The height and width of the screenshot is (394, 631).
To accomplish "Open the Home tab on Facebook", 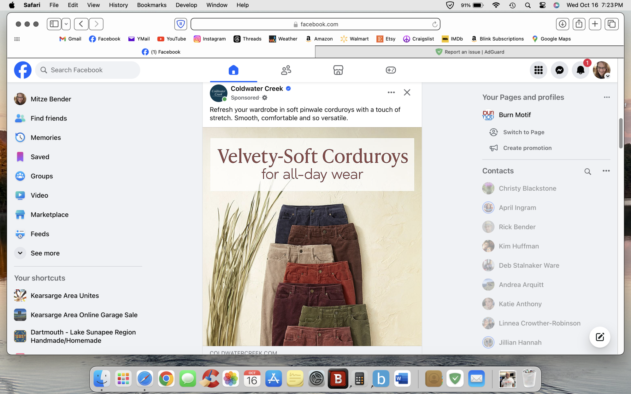I will 233,70.
